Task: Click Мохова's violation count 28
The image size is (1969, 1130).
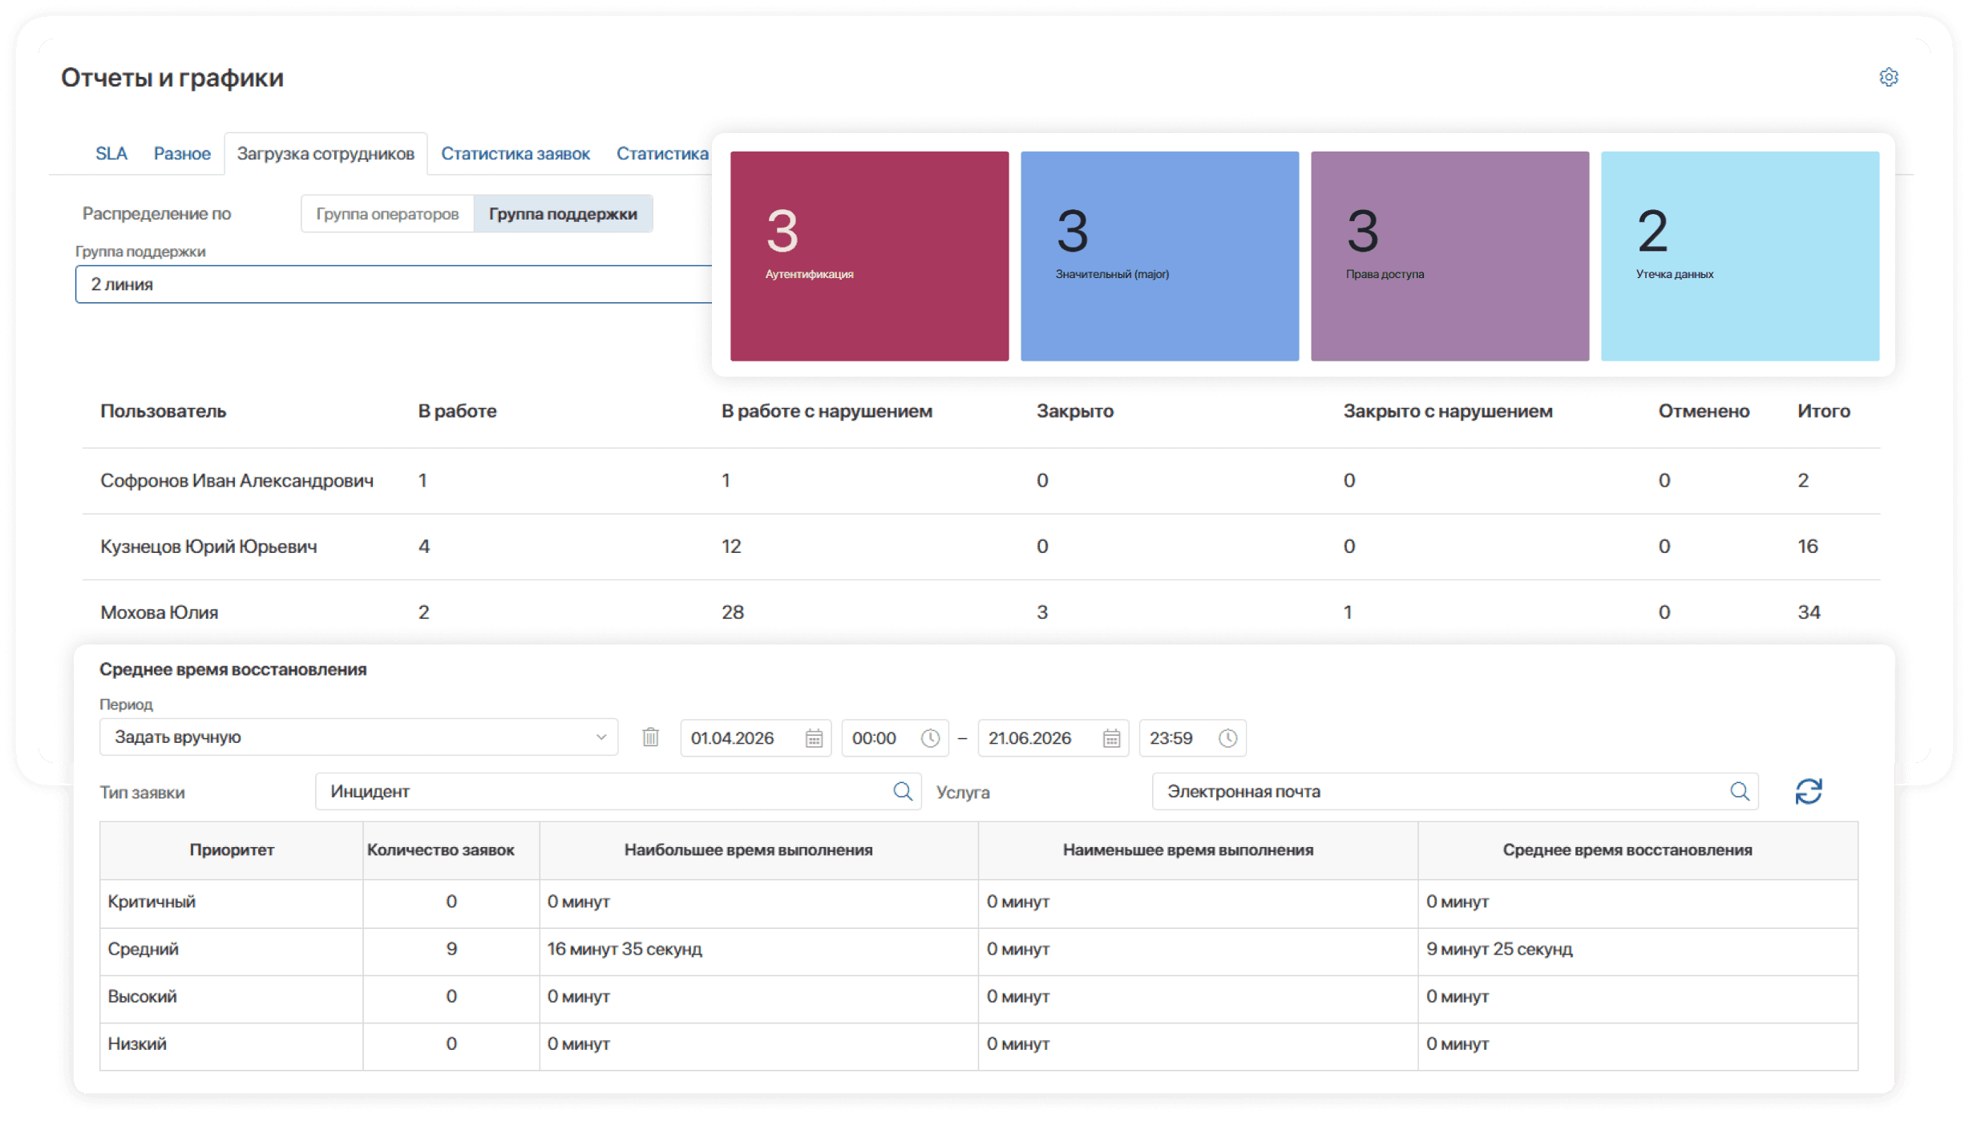Action: pyautogui.click(x=732, y=612)
